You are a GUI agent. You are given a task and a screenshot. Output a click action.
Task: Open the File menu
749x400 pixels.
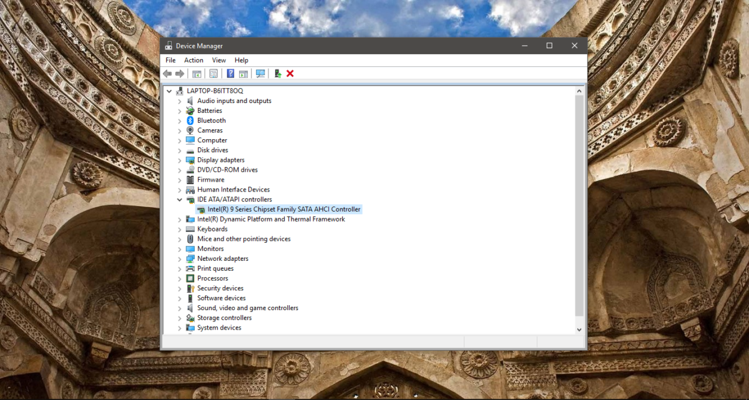170,60
